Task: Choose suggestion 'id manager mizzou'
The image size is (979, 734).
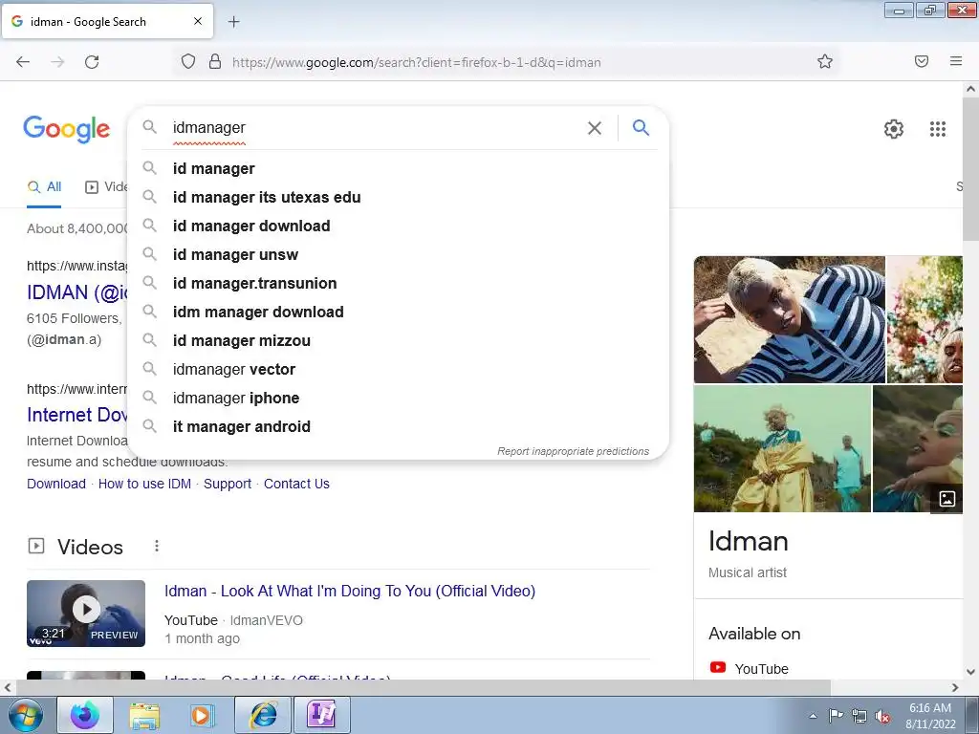Action: tap(399, 341)
